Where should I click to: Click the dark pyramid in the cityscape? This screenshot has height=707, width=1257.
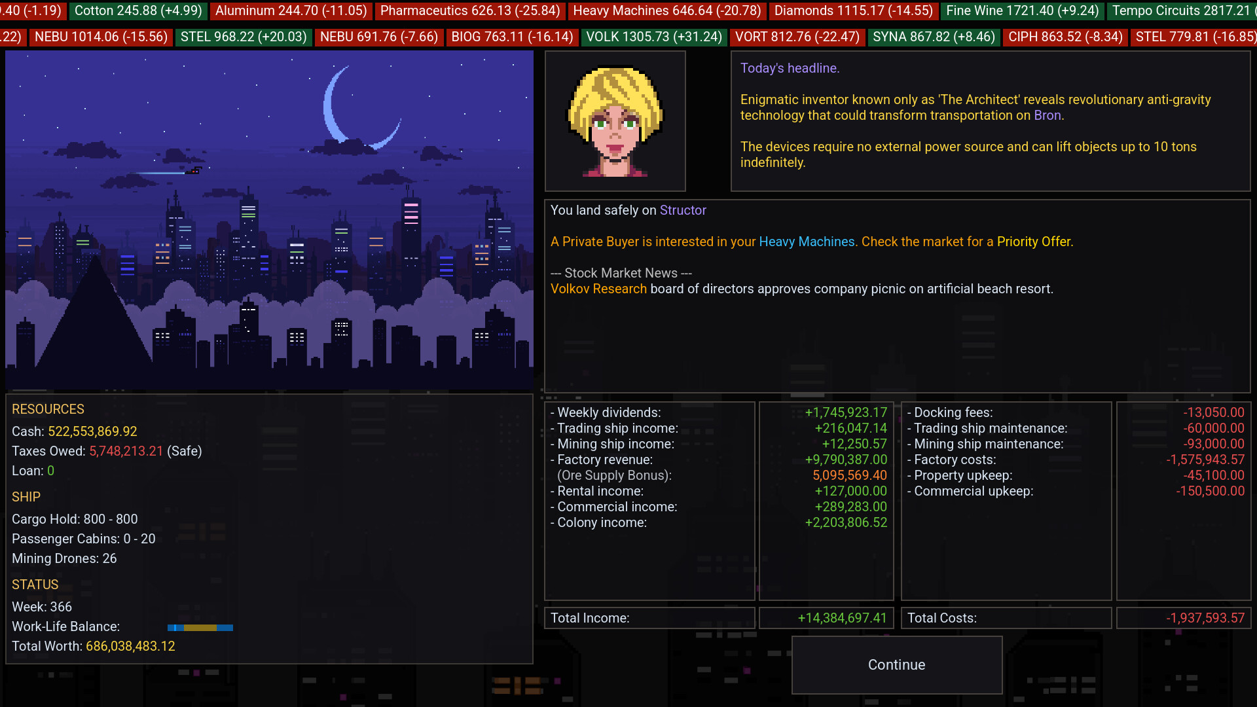pos(95,311)
